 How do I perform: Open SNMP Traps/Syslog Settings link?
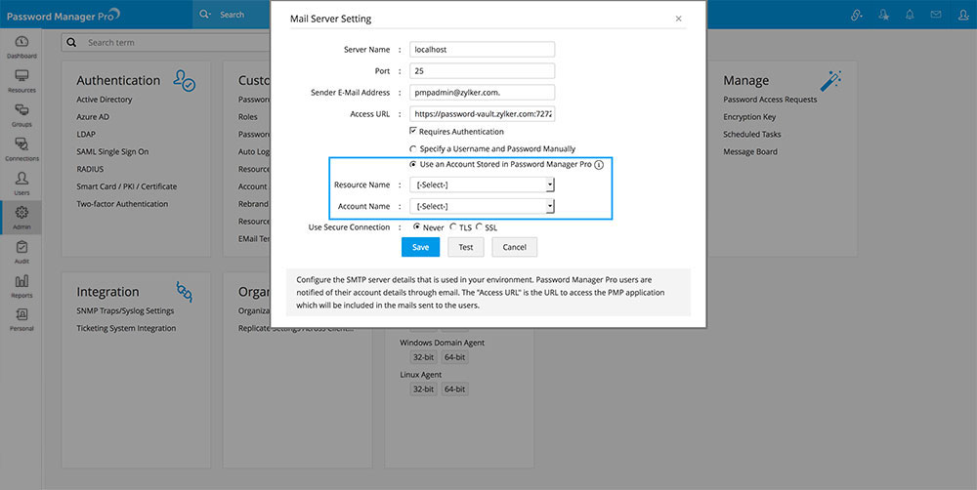coord(125,310)
